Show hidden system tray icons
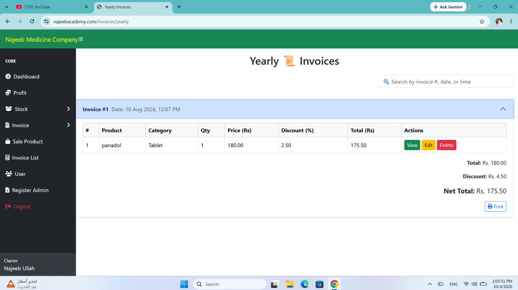This screenshot has height=290, width=518. coord(430,284)
